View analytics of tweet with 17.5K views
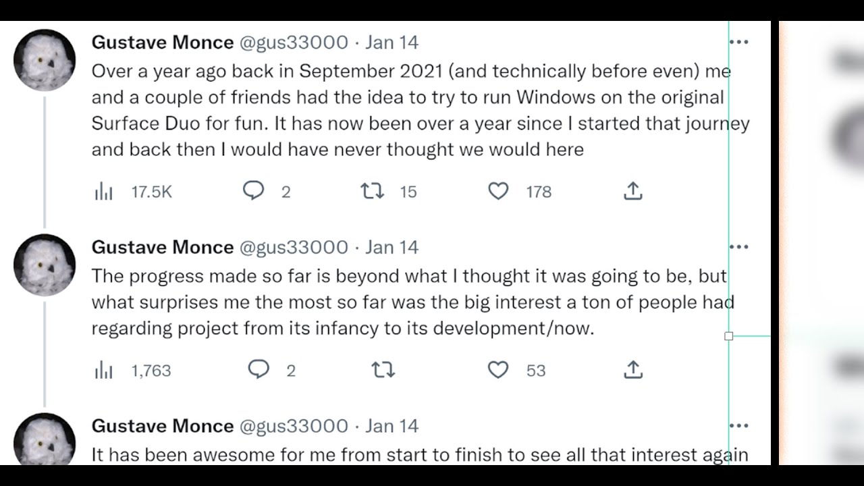This screenshot has height=486, width=864. 104,192
